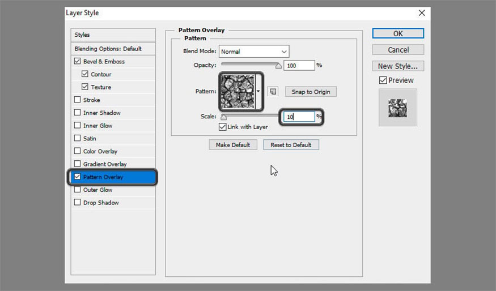Open the Blend Mode dropdown

pos(254,52)
